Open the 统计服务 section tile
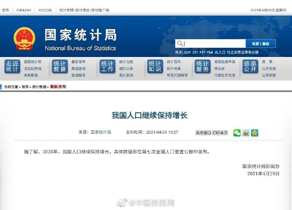The width and height of the screenshot is (292, 210). [203, 66]
